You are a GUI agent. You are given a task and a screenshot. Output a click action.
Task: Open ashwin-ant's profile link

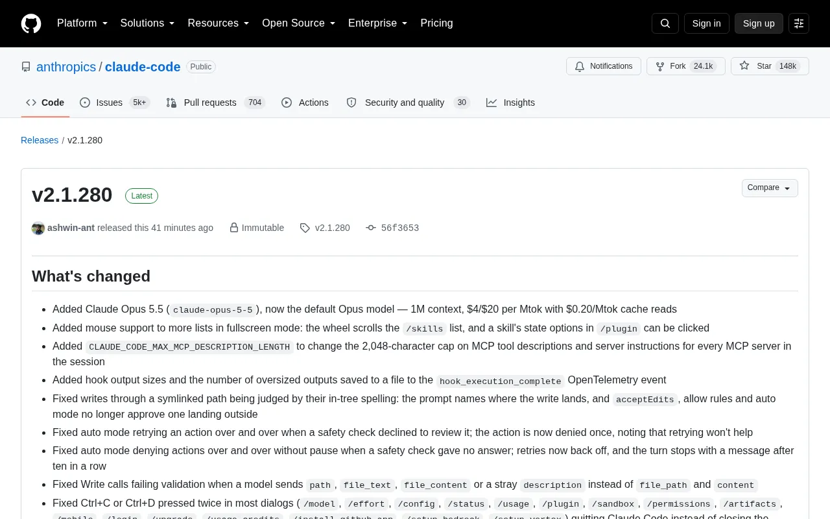coord(71,228)
